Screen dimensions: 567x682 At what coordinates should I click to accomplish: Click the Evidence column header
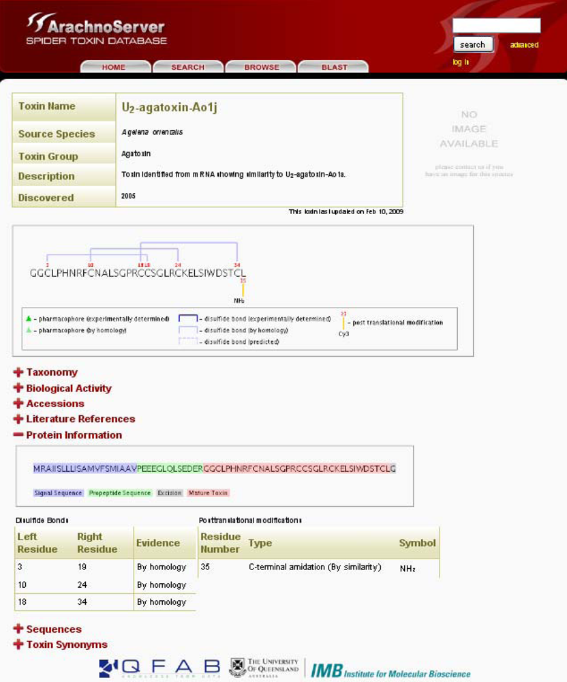click(158, 544)
